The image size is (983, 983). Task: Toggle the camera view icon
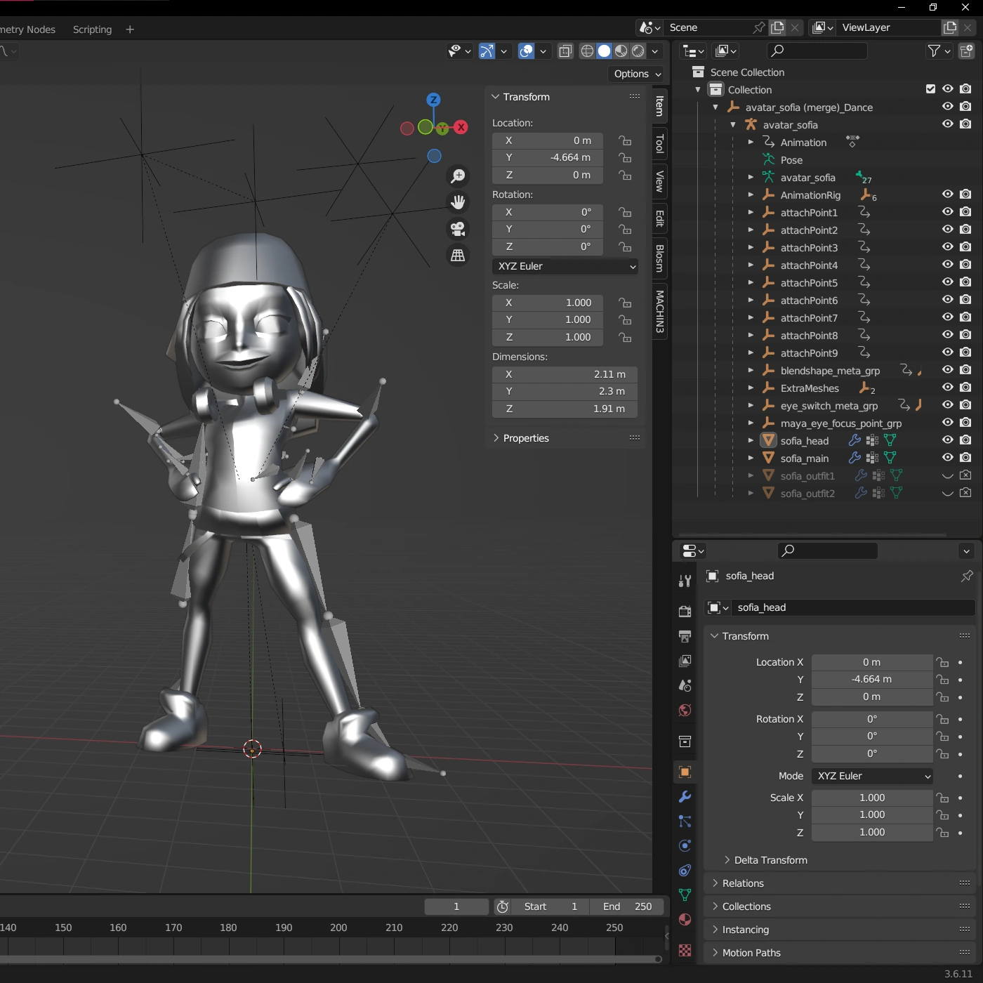tap(458, 229)
